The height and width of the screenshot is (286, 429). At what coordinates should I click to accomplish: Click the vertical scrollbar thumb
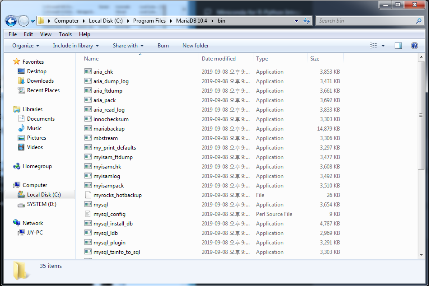[x=421, y=115]
